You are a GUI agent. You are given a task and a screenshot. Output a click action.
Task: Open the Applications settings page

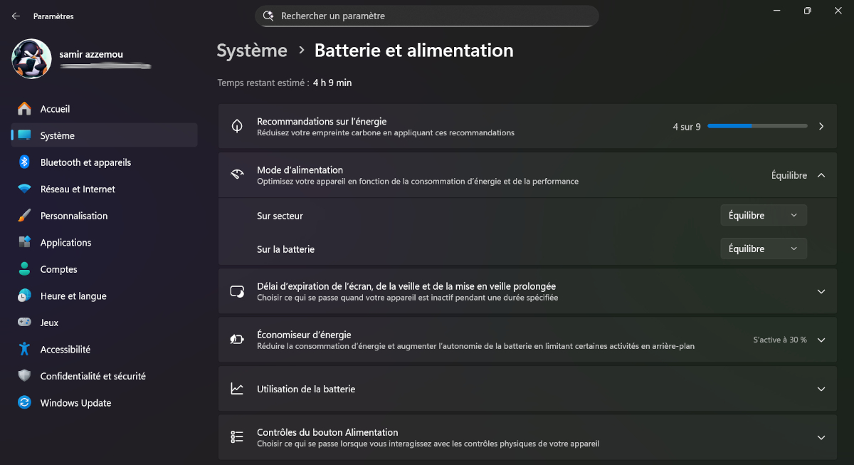(65, 243)
